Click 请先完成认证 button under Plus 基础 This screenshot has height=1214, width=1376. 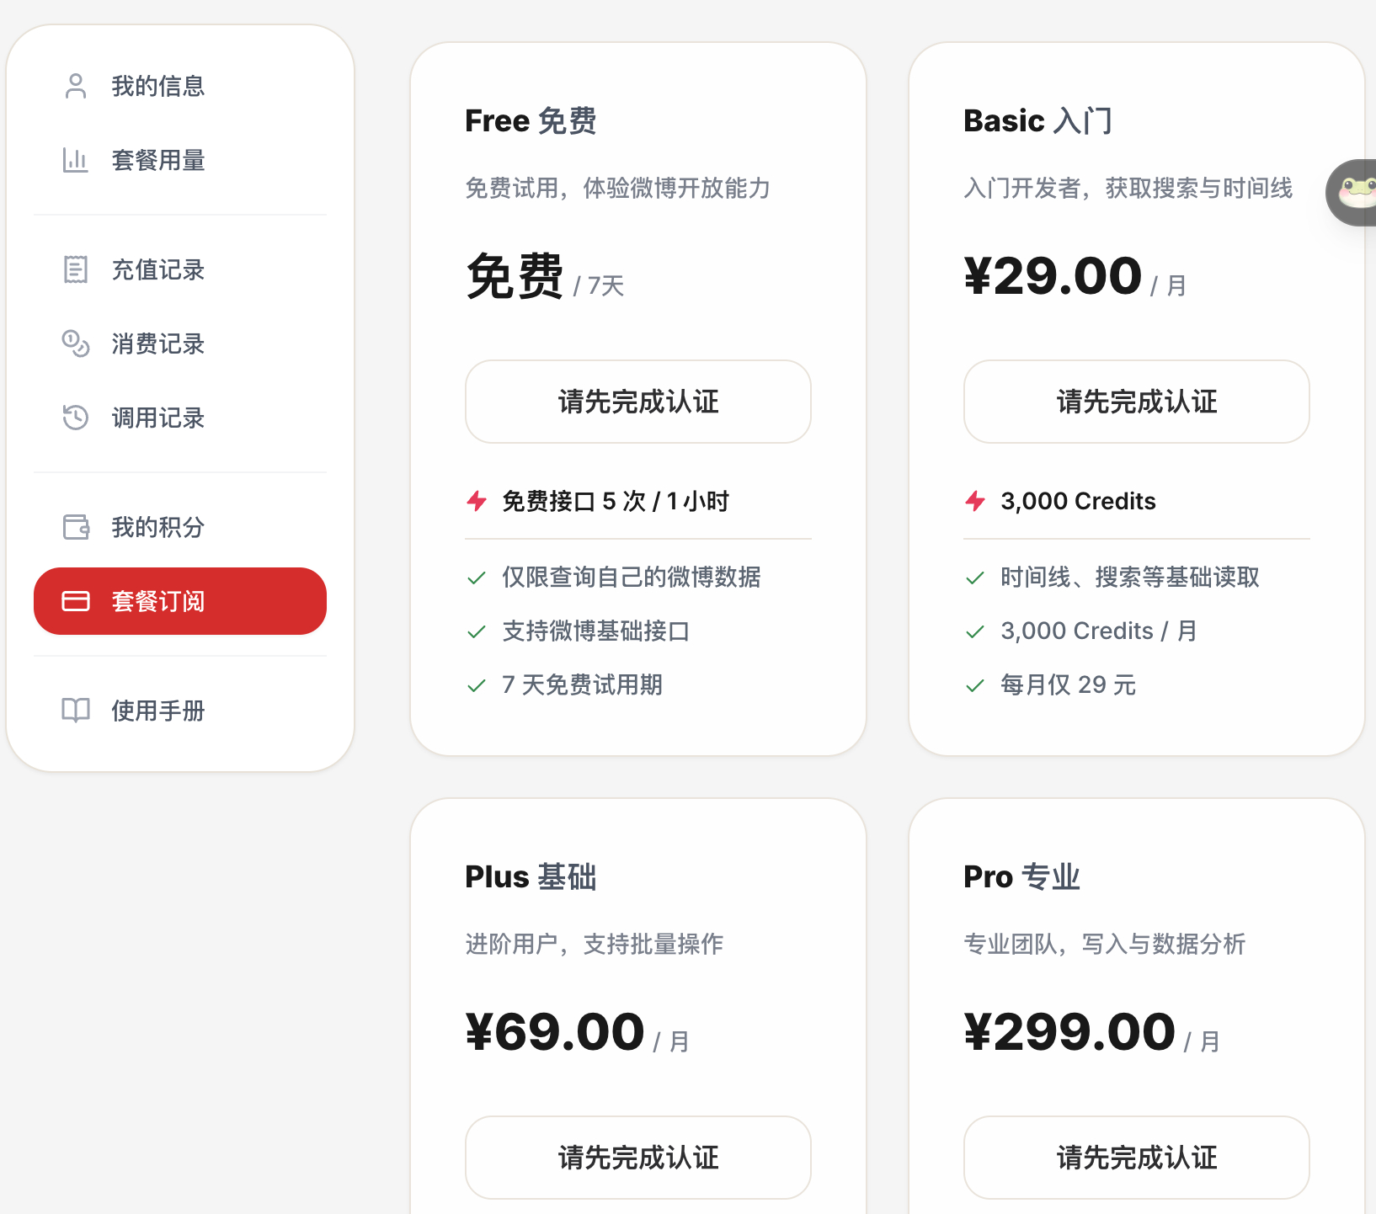click(x=638, y=1158)
